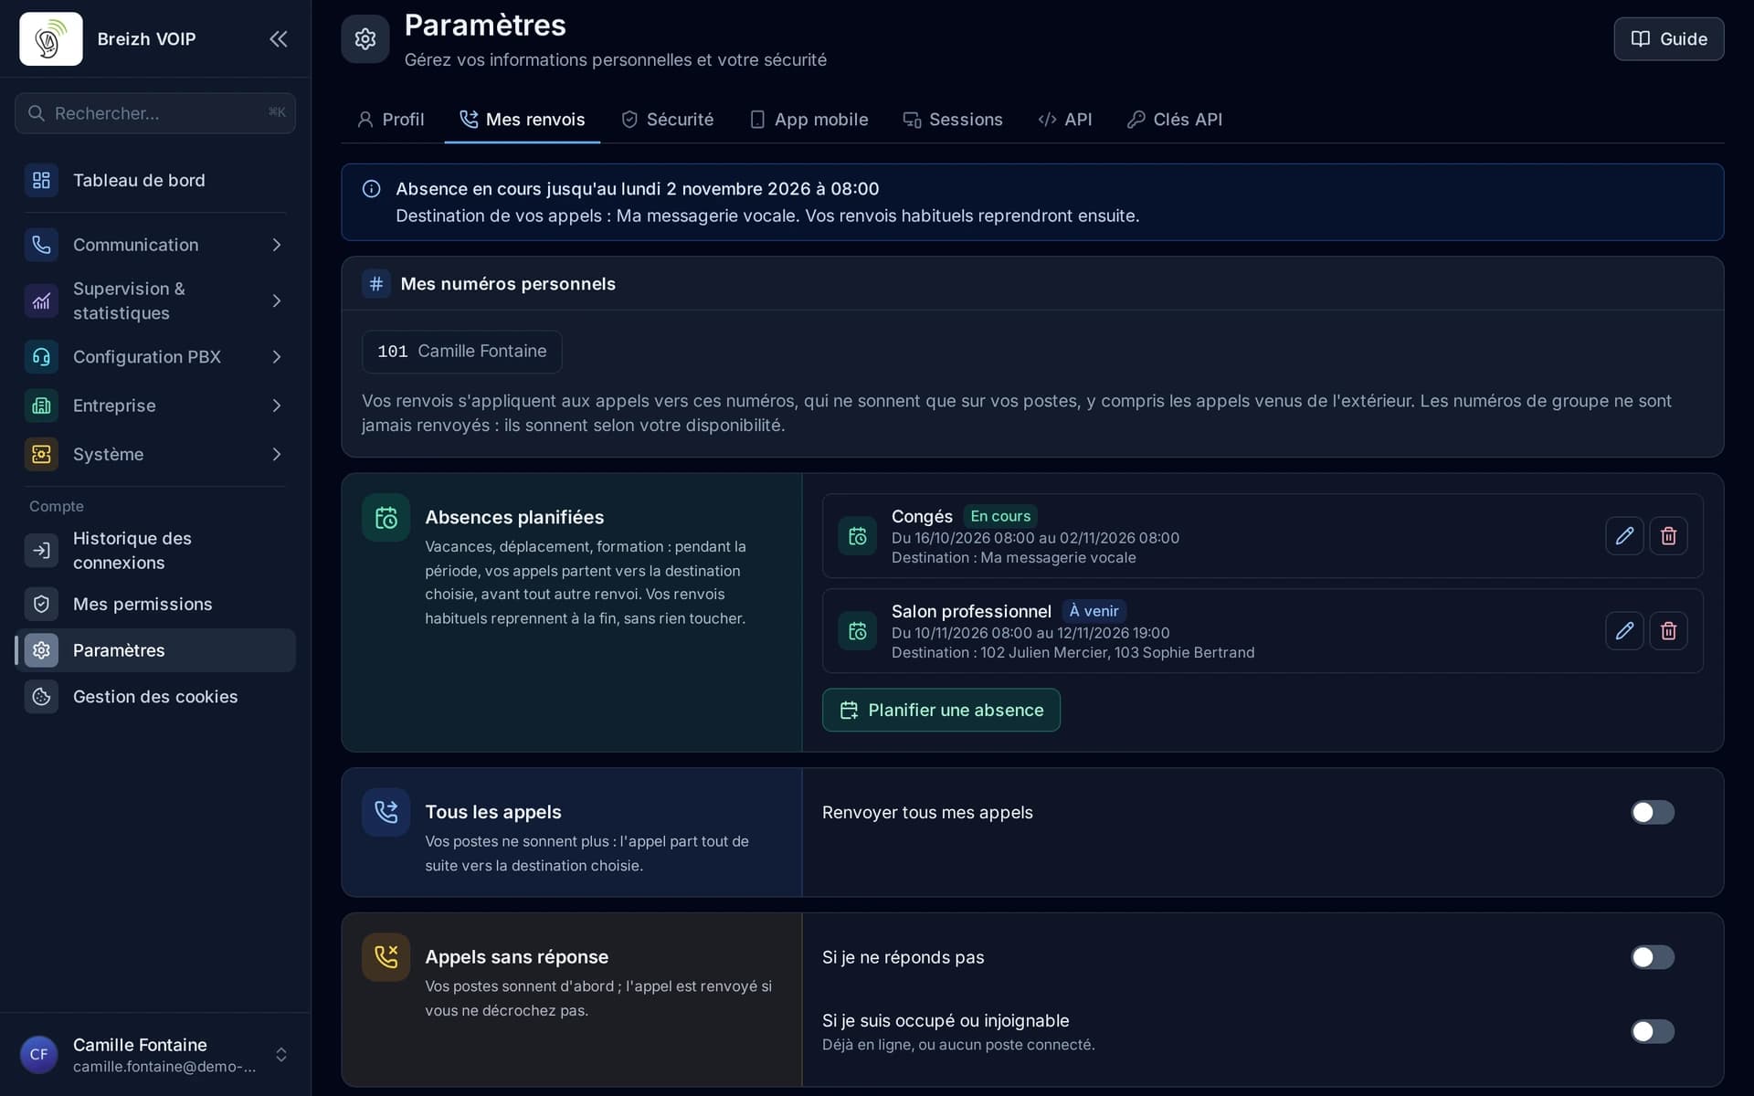Click the CF user avatar

pos(39,1055)
